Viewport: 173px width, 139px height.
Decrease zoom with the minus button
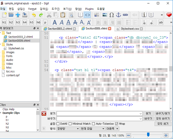point(129,135)
